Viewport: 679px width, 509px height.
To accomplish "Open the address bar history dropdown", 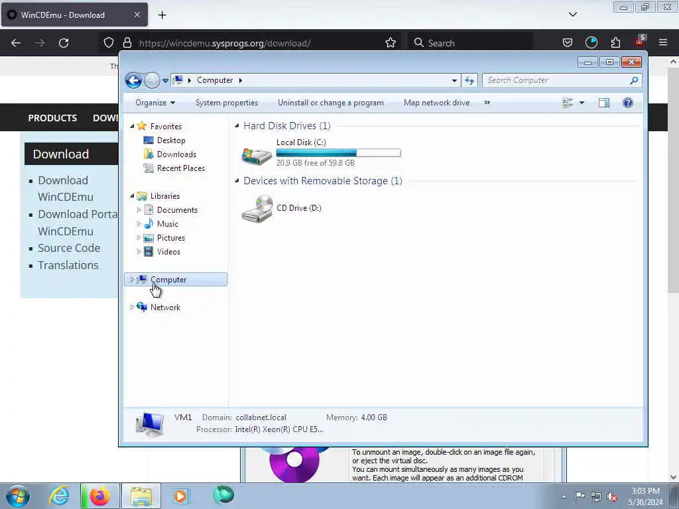I will click(454, 80).
